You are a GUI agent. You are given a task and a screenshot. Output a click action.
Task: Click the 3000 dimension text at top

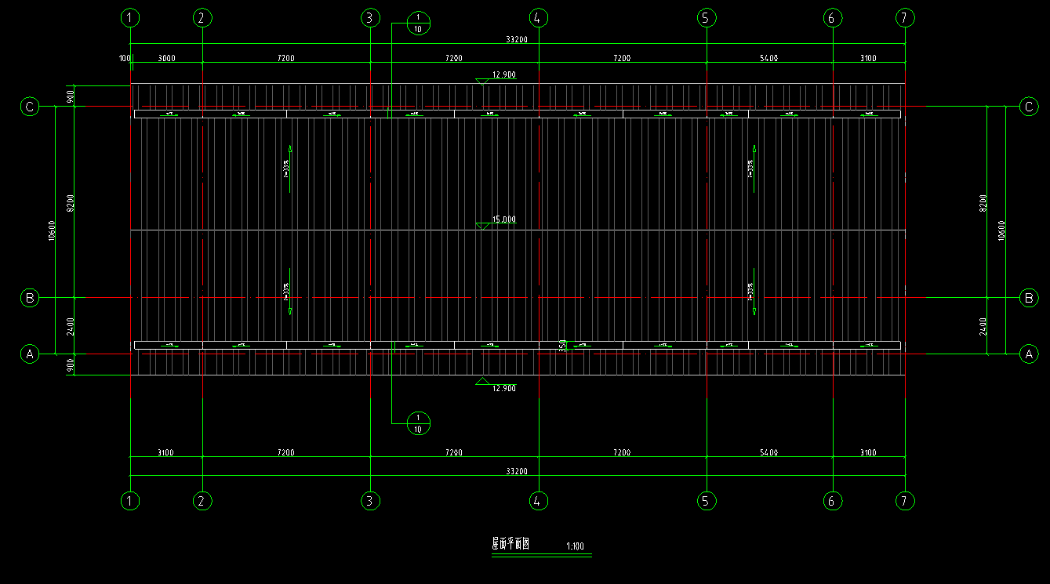(166, 58)
